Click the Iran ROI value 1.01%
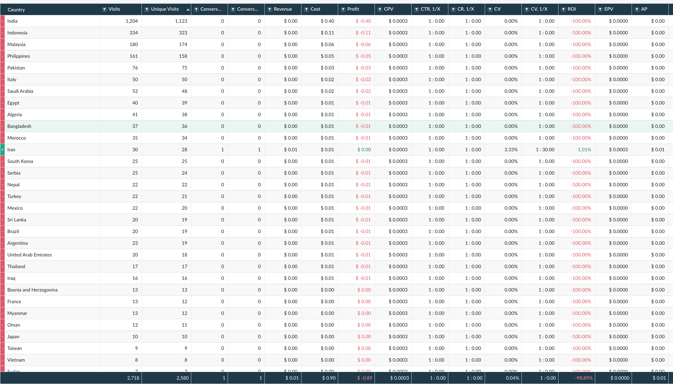Screen dimensions: 673x384 point(584,150)
